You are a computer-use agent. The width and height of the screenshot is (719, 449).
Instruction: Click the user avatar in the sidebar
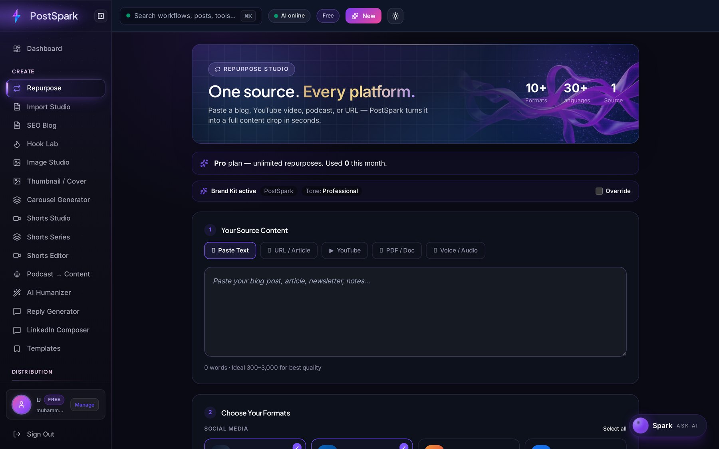(22, 405)
